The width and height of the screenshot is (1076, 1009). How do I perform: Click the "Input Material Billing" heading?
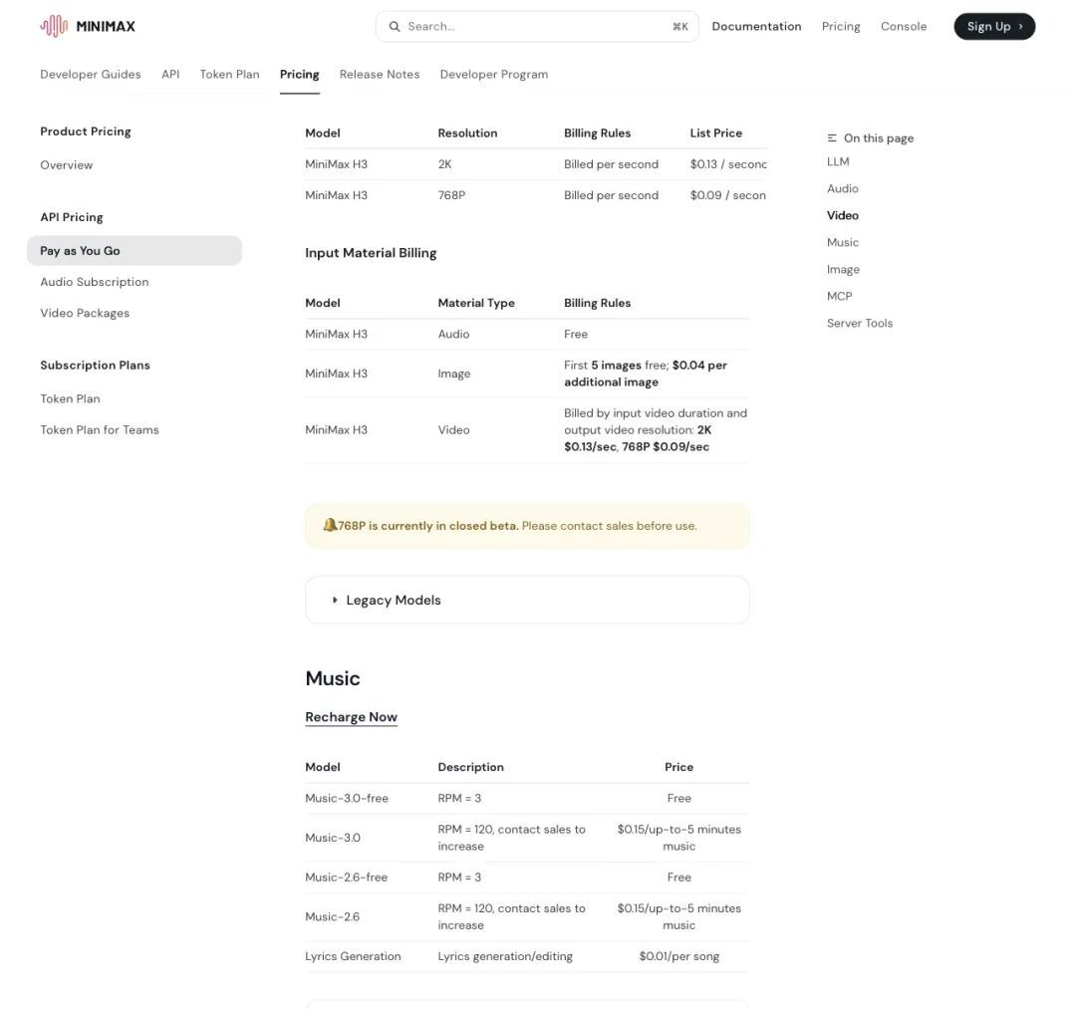click(371, 253)
